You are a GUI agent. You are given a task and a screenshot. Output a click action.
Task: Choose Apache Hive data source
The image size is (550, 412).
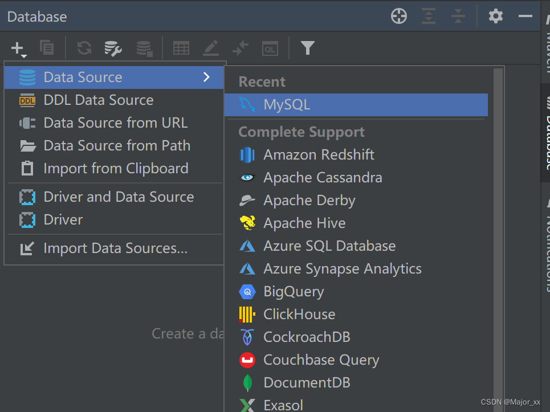click(x=356, y=223)
